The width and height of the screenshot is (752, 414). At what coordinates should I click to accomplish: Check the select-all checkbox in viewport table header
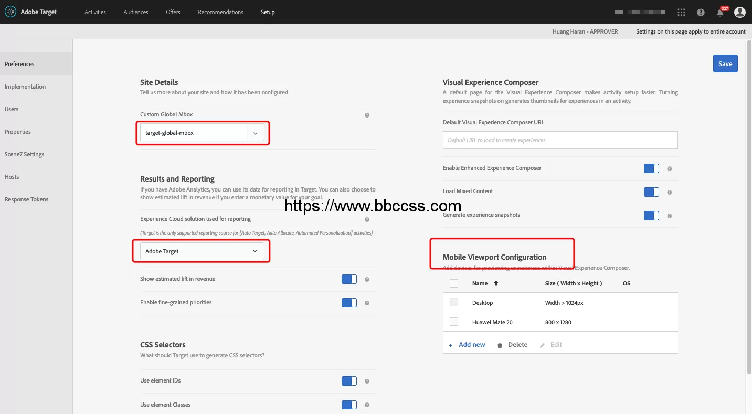click(454, 283)
